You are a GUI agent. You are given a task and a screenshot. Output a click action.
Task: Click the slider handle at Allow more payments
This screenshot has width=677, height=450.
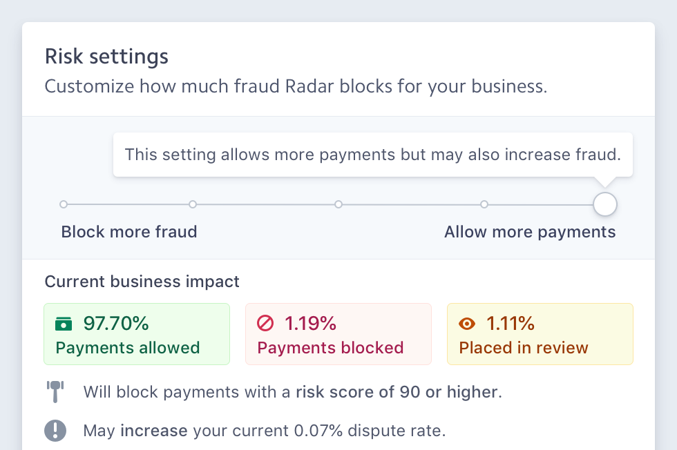[604, 204]
